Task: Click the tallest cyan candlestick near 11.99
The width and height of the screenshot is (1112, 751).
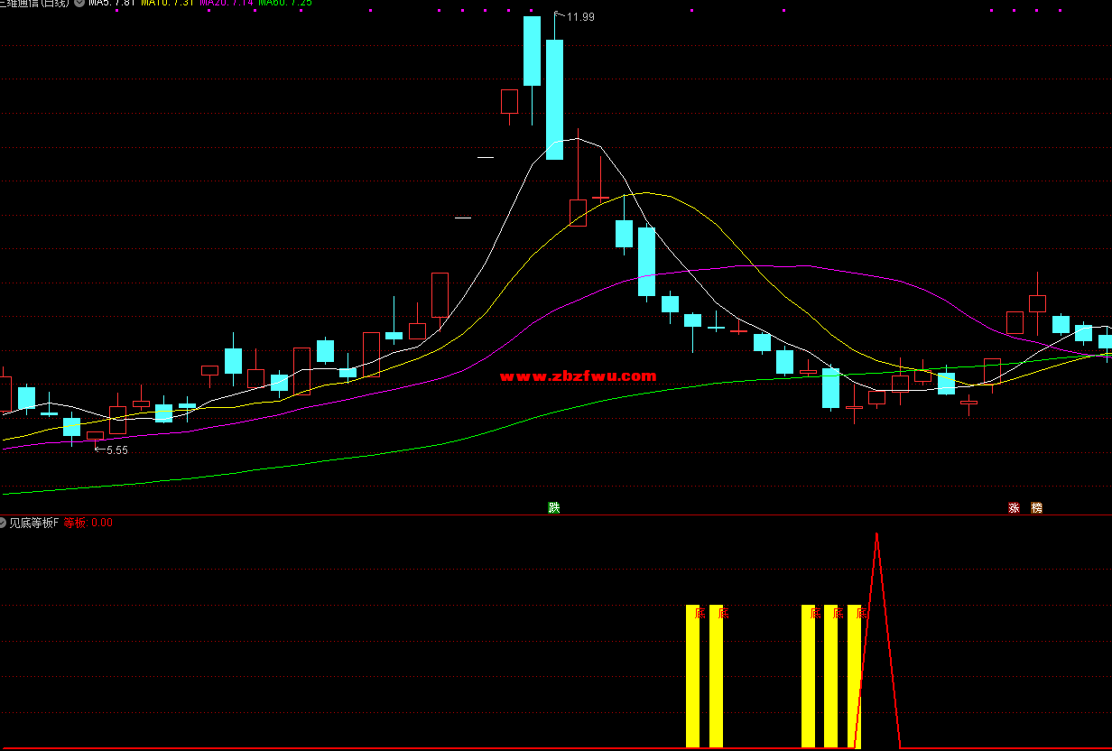Action: [554, 99]
